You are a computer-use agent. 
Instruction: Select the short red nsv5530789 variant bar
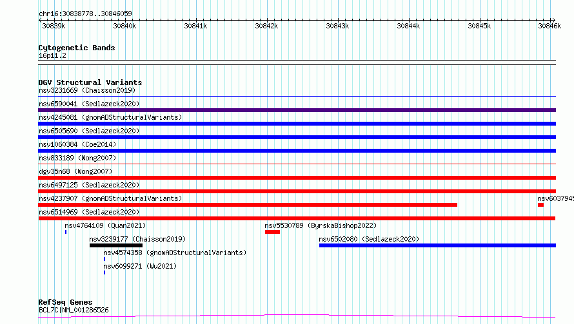coord(272,232)
